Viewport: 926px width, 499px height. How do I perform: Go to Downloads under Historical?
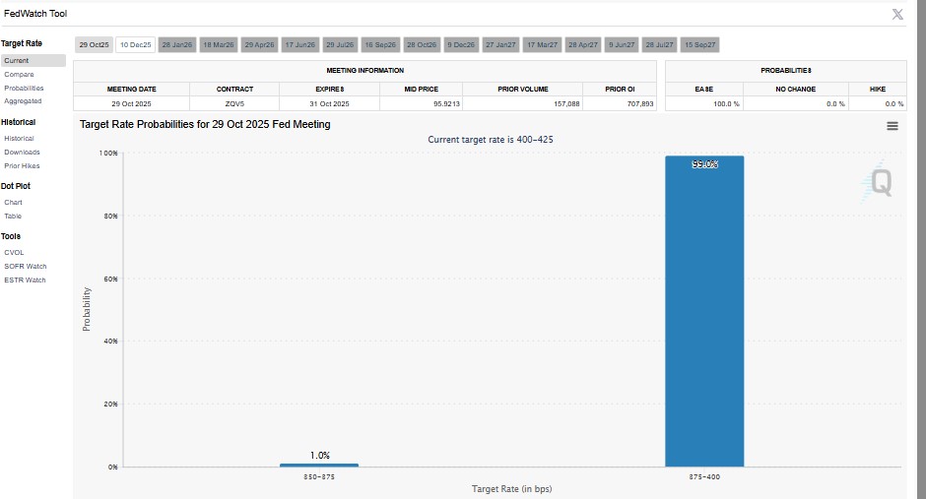coord(22,153)
